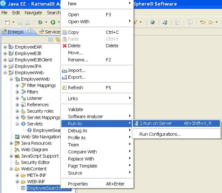Open the File menu
The width and height of the screenshot is (222, 193).
[4, 13]
